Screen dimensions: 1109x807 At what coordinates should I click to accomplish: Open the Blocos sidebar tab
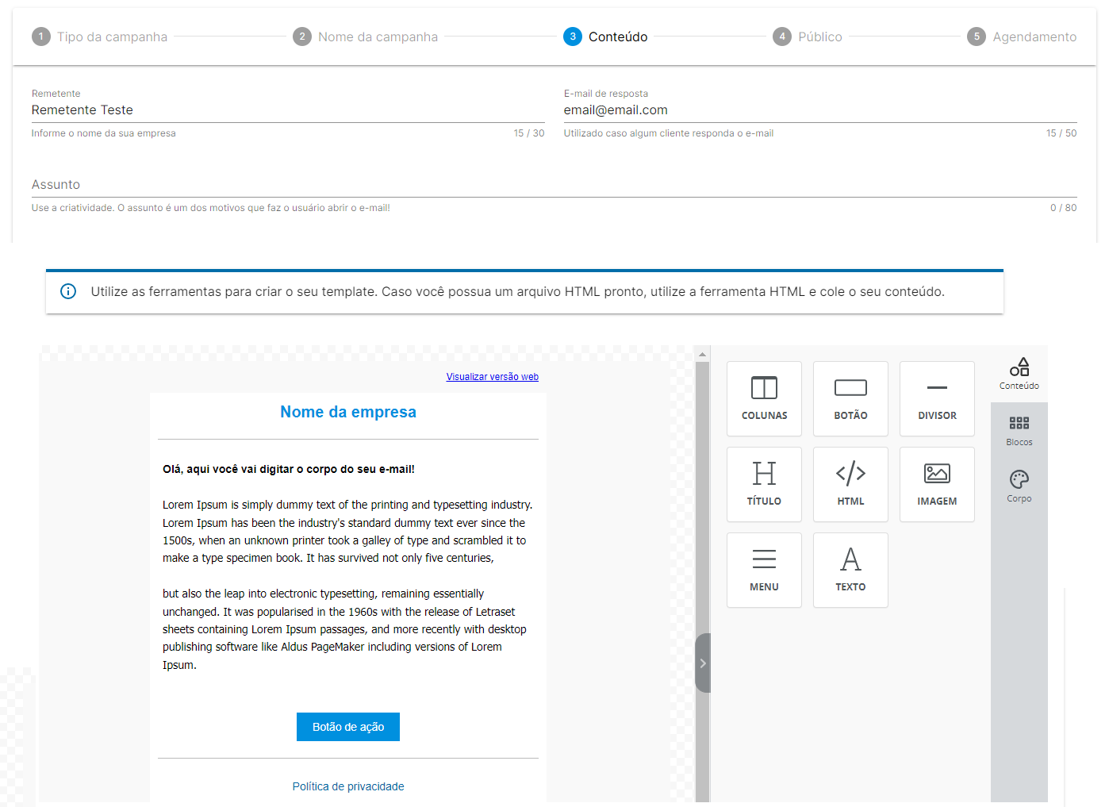click(1019, 431)
